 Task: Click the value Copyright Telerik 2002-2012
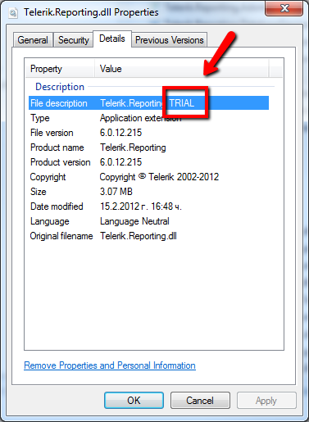click(159, 177)
